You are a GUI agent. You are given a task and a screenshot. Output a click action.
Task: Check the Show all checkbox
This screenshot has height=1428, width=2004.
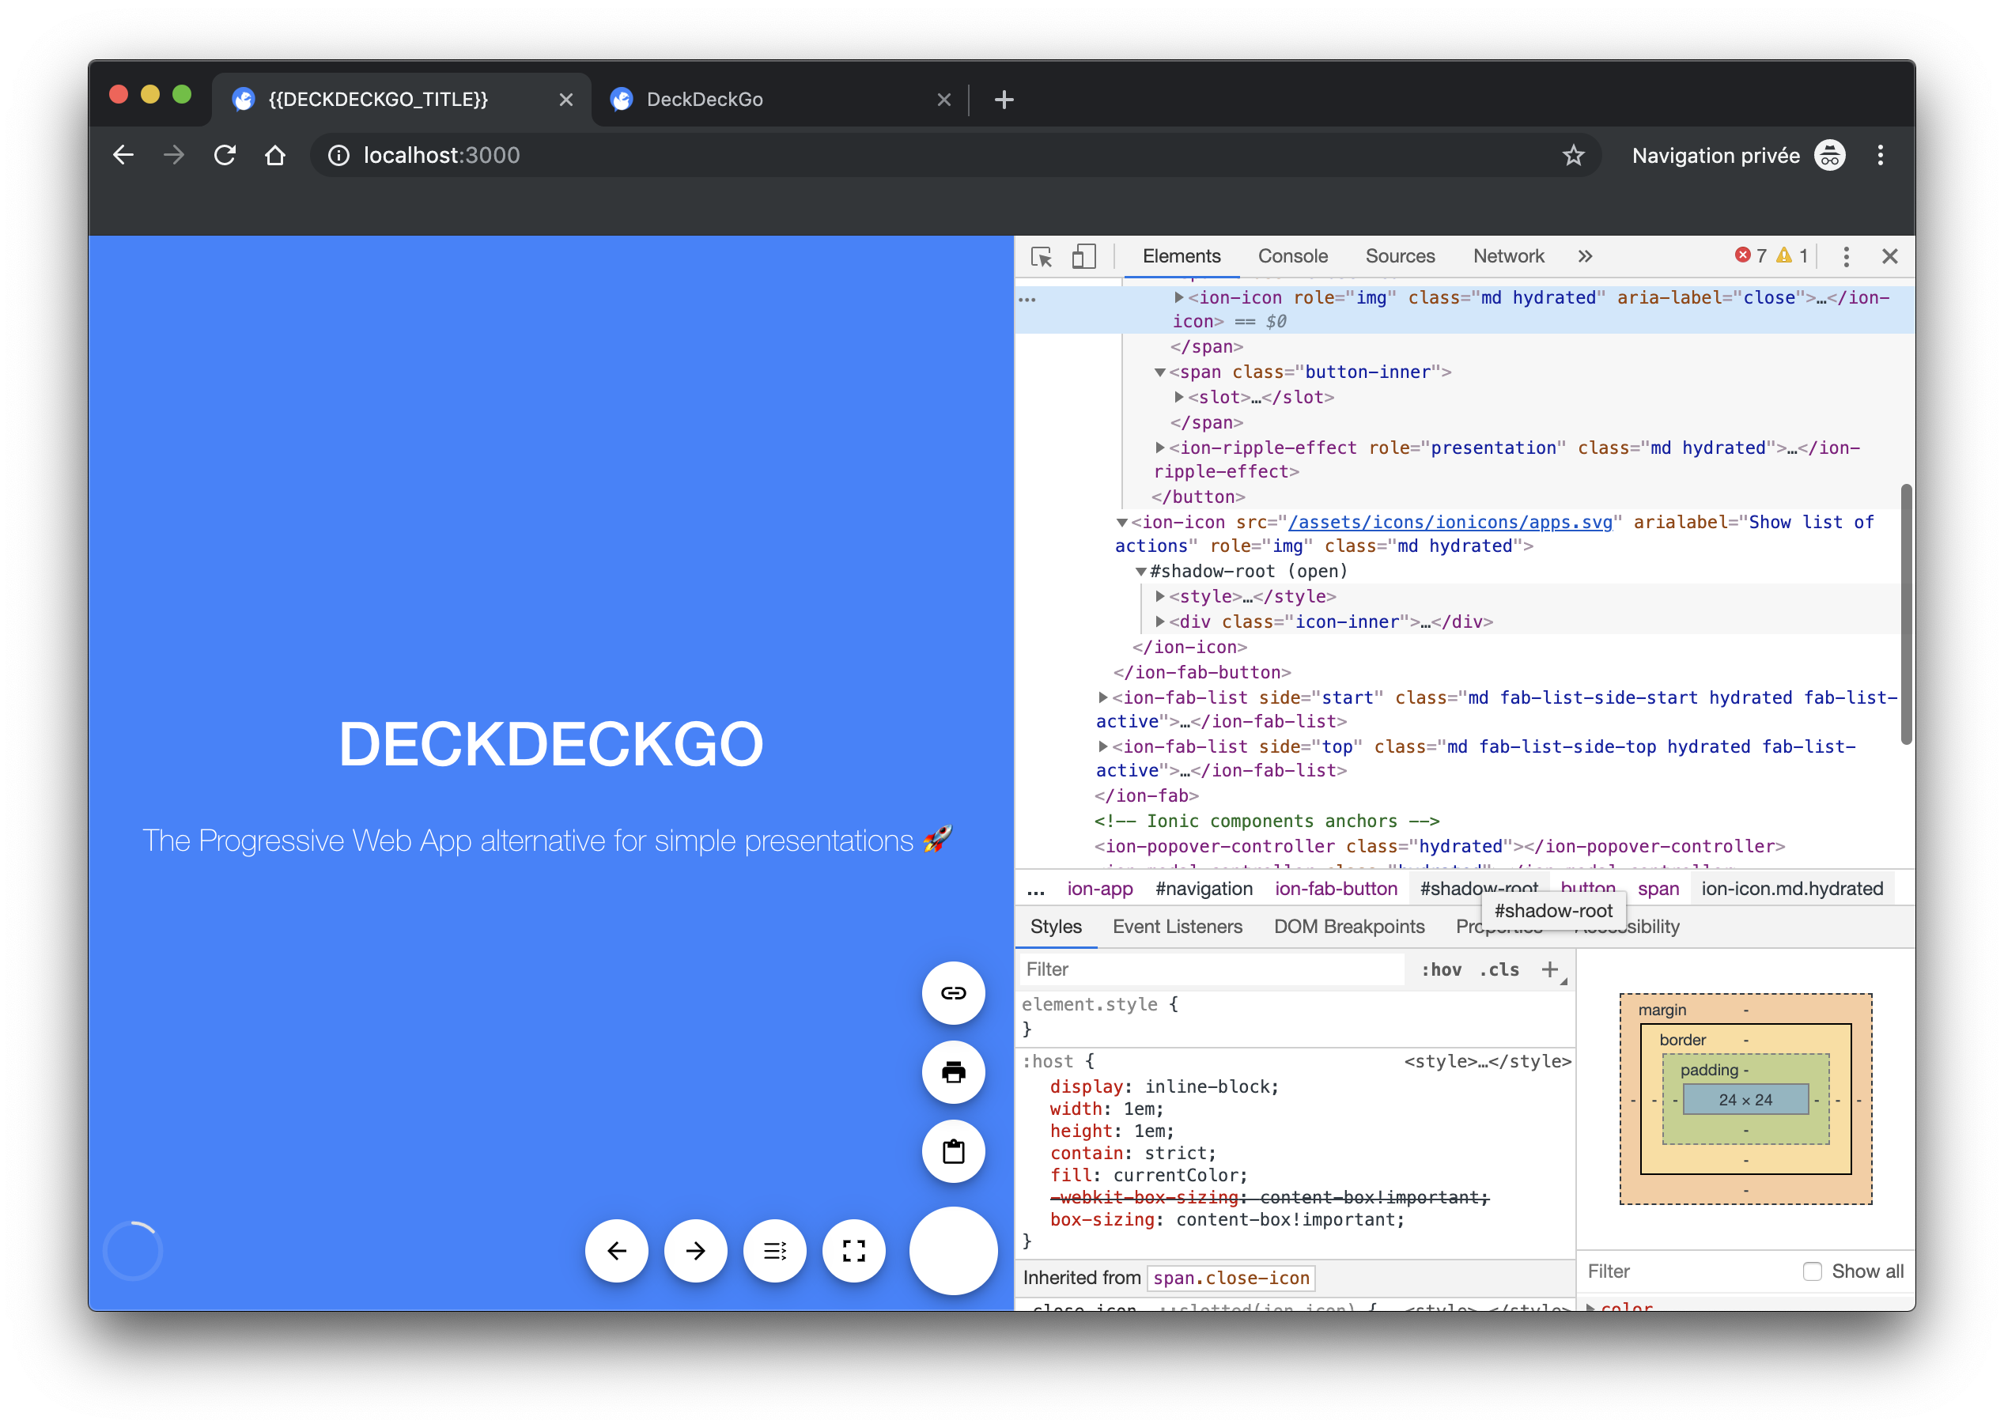tap(1813, 1271)
